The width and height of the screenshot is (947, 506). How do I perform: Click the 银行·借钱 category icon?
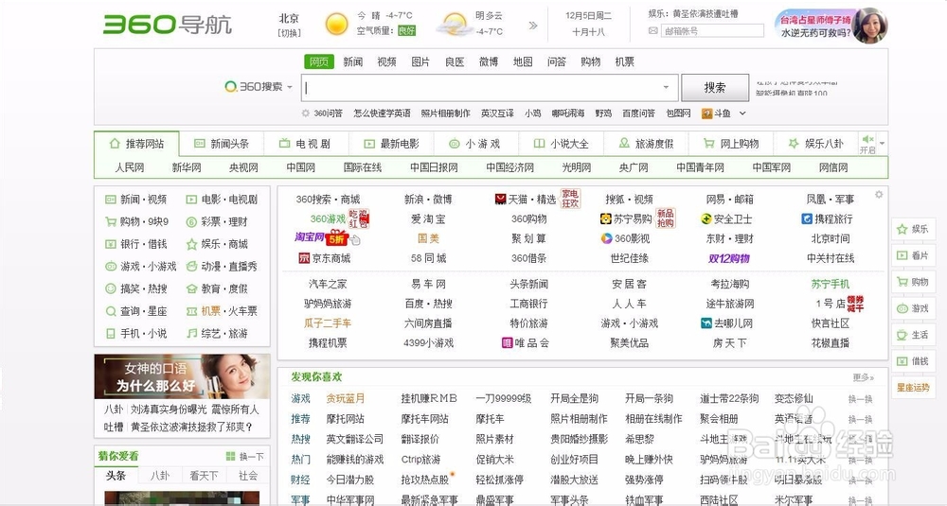(111, 244)
